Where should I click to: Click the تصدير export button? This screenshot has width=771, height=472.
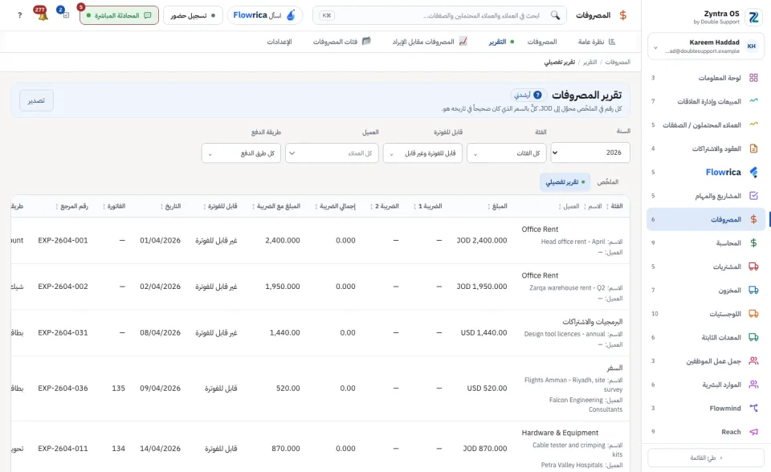click(x=36, y=100)
